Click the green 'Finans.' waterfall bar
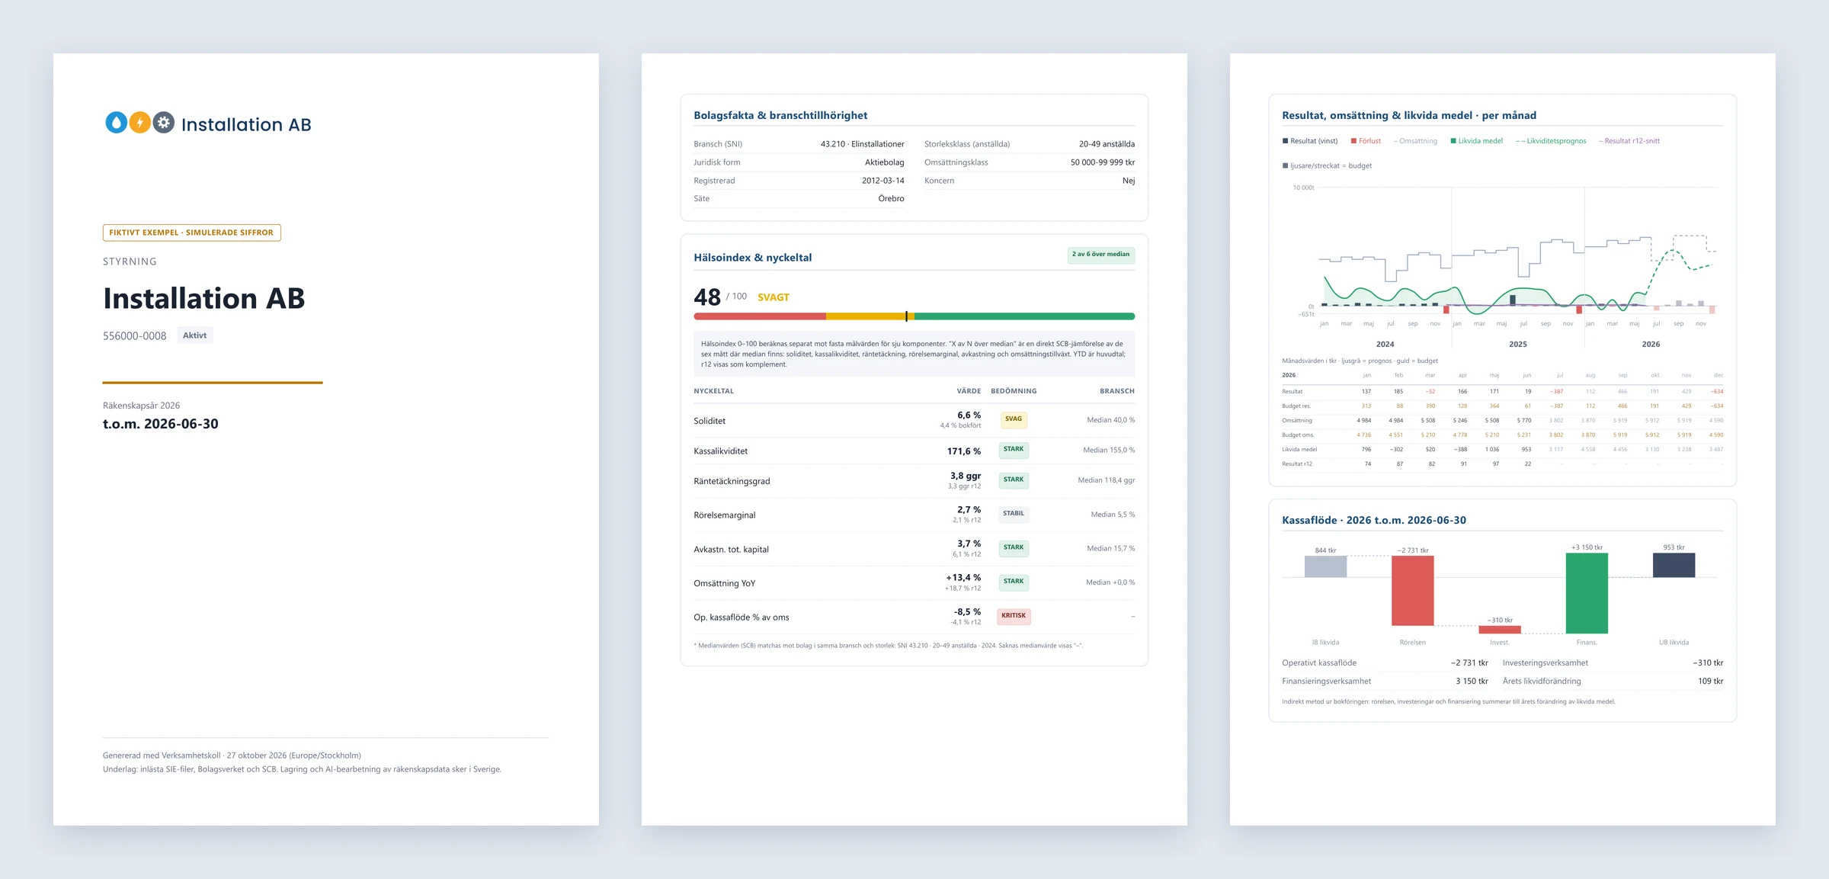The height and width of the screenshot is (879, 1829). point(1587,593)
